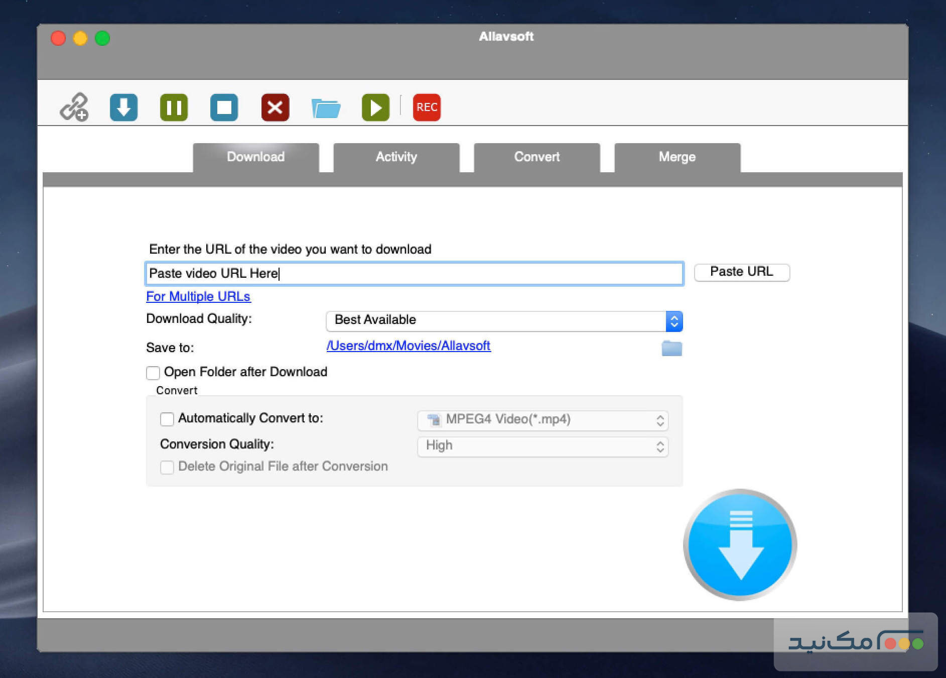Screen dimensions: 946x678
Task: Click inside the video URL input field
Action: click(414, 274)
